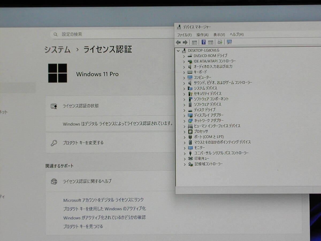
Task: Expand the ポート (COM と LPT) chevron
Action: coord(184,137)
